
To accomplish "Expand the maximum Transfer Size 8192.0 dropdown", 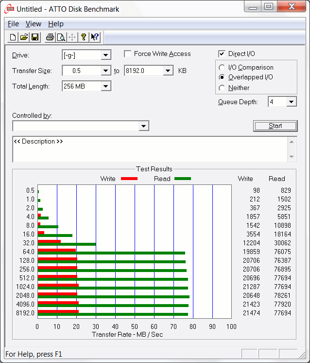I will [168, 71].
